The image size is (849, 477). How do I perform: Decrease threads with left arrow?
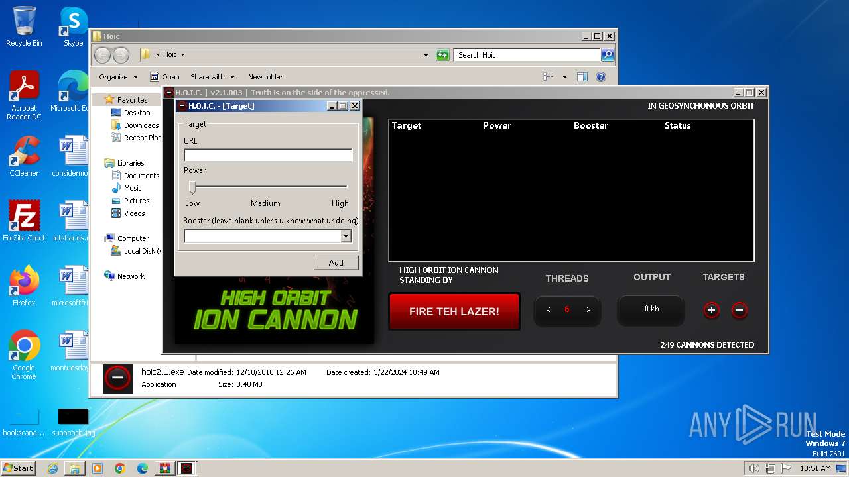click(549, 310)
